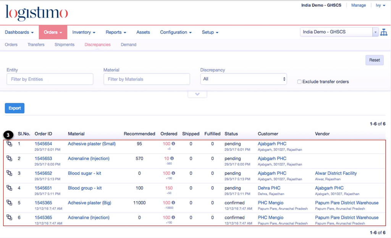Open vendor Alwar District Facility
The width and height of the screenshot is (391, 238).
[x=336, y=173]
